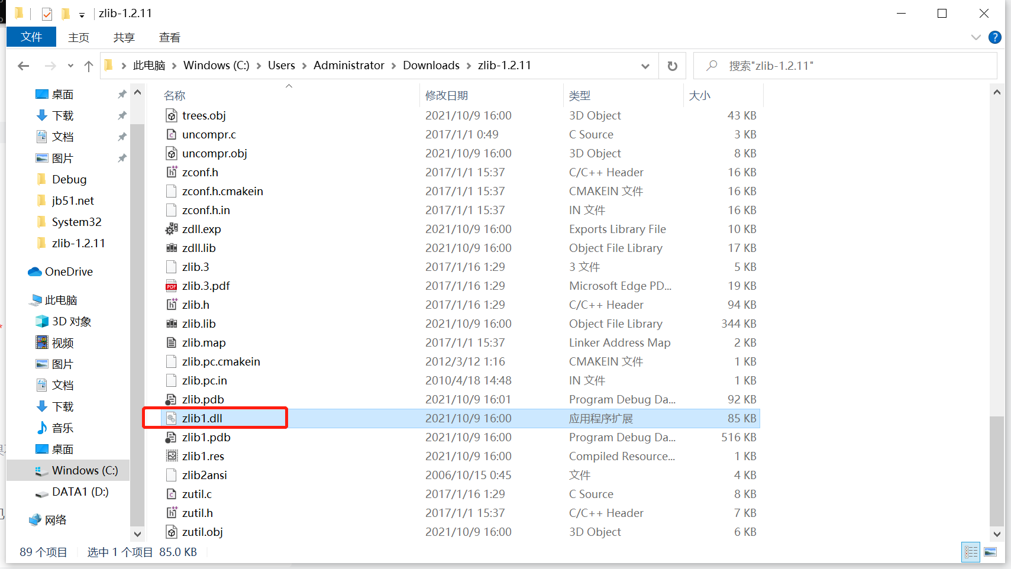
Task: Click the trees.obj file icon
Action: [172, 115]
